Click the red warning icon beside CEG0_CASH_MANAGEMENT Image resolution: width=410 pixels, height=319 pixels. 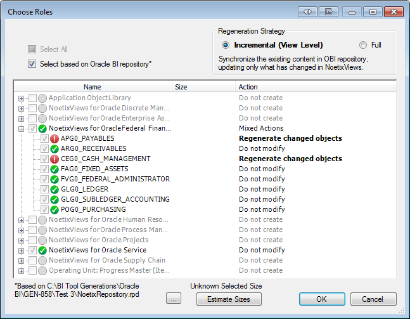54,159
